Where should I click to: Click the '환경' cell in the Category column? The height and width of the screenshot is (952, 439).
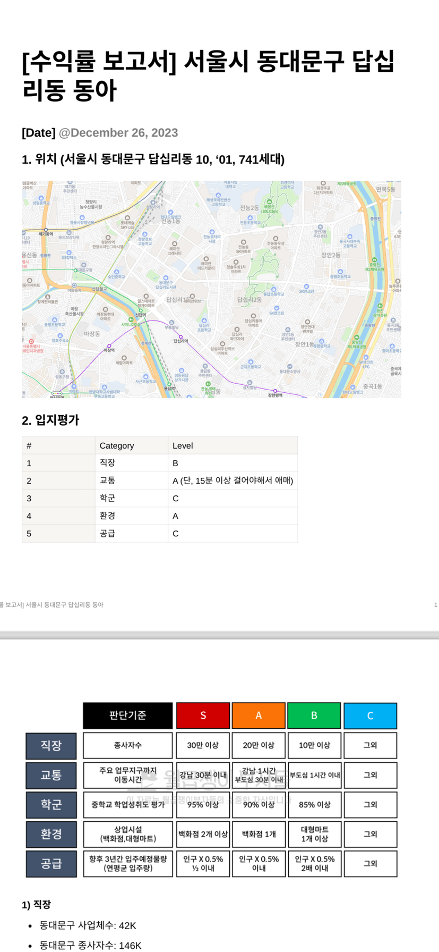(132, 516)
